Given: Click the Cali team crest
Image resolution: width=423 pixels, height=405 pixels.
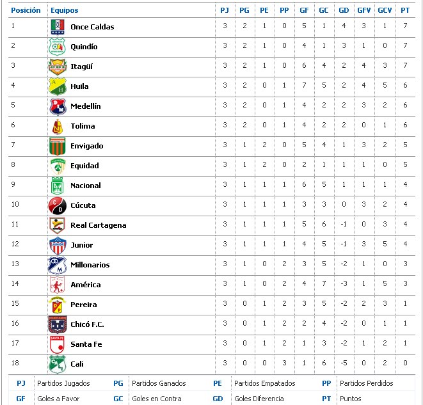Looking at the screenshot, I should click(x=58, y=364).
